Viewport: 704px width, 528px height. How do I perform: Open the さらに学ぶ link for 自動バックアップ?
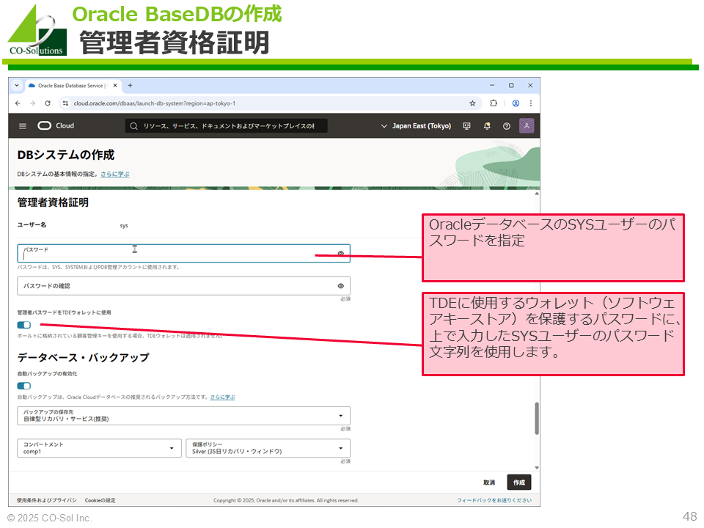click(223, 397)
